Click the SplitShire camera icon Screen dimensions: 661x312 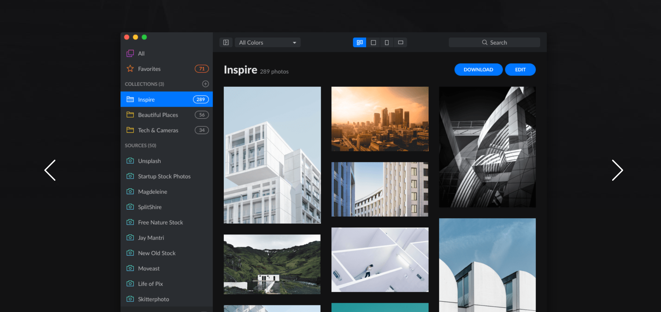click(x=130, y=207)
